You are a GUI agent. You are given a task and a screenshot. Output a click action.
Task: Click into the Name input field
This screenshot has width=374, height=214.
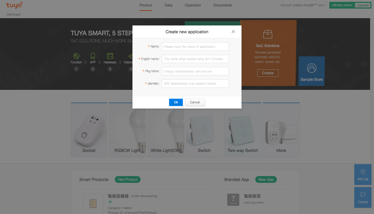tap(195, 46)
